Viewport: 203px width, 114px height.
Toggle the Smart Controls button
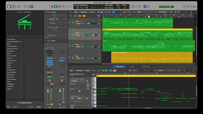point(25,7)
